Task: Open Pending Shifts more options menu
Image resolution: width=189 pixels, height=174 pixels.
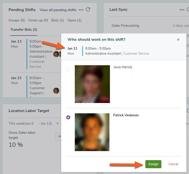Action: click(x=81, y=10)
